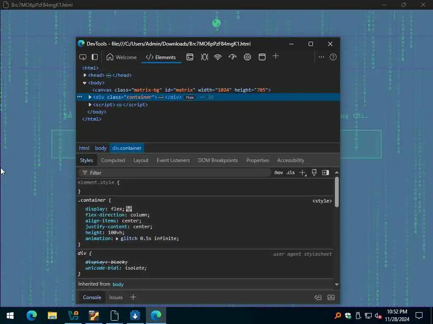
Task: Expand the head element node
Action: [x=85, y=75]
